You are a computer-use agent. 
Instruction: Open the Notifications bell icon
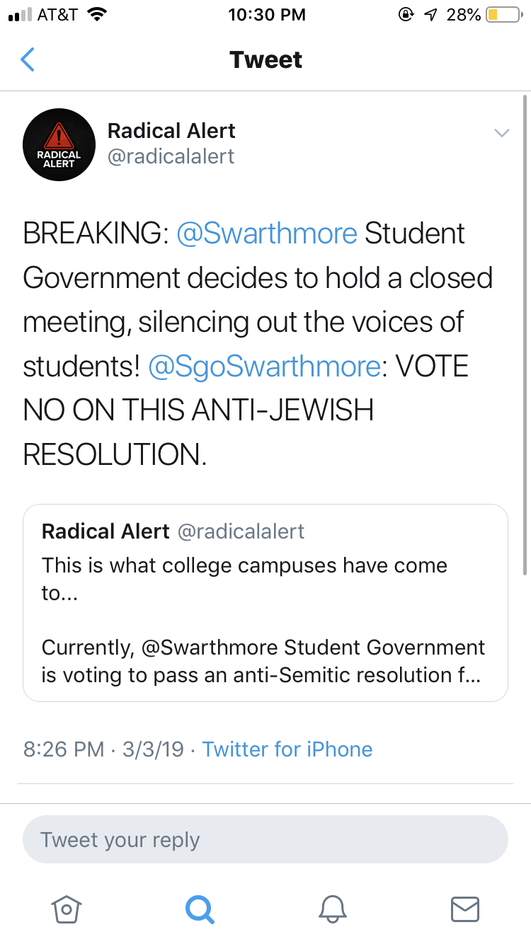click(332, 909)
